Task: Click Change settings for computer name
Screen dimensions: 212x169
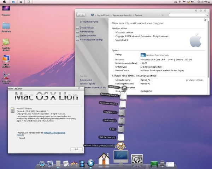Action: click(195, 80)
